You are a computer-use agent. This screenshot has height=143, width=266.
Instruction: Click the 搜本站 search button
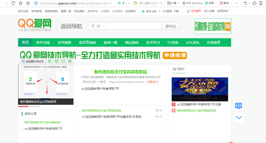[x=171, y=26]
